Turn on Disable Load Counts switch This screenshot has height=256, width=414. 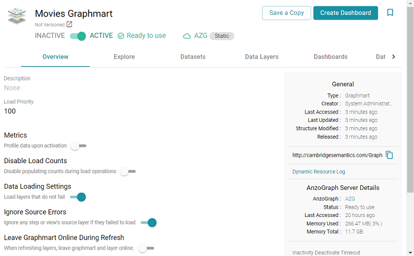(127, 171)
